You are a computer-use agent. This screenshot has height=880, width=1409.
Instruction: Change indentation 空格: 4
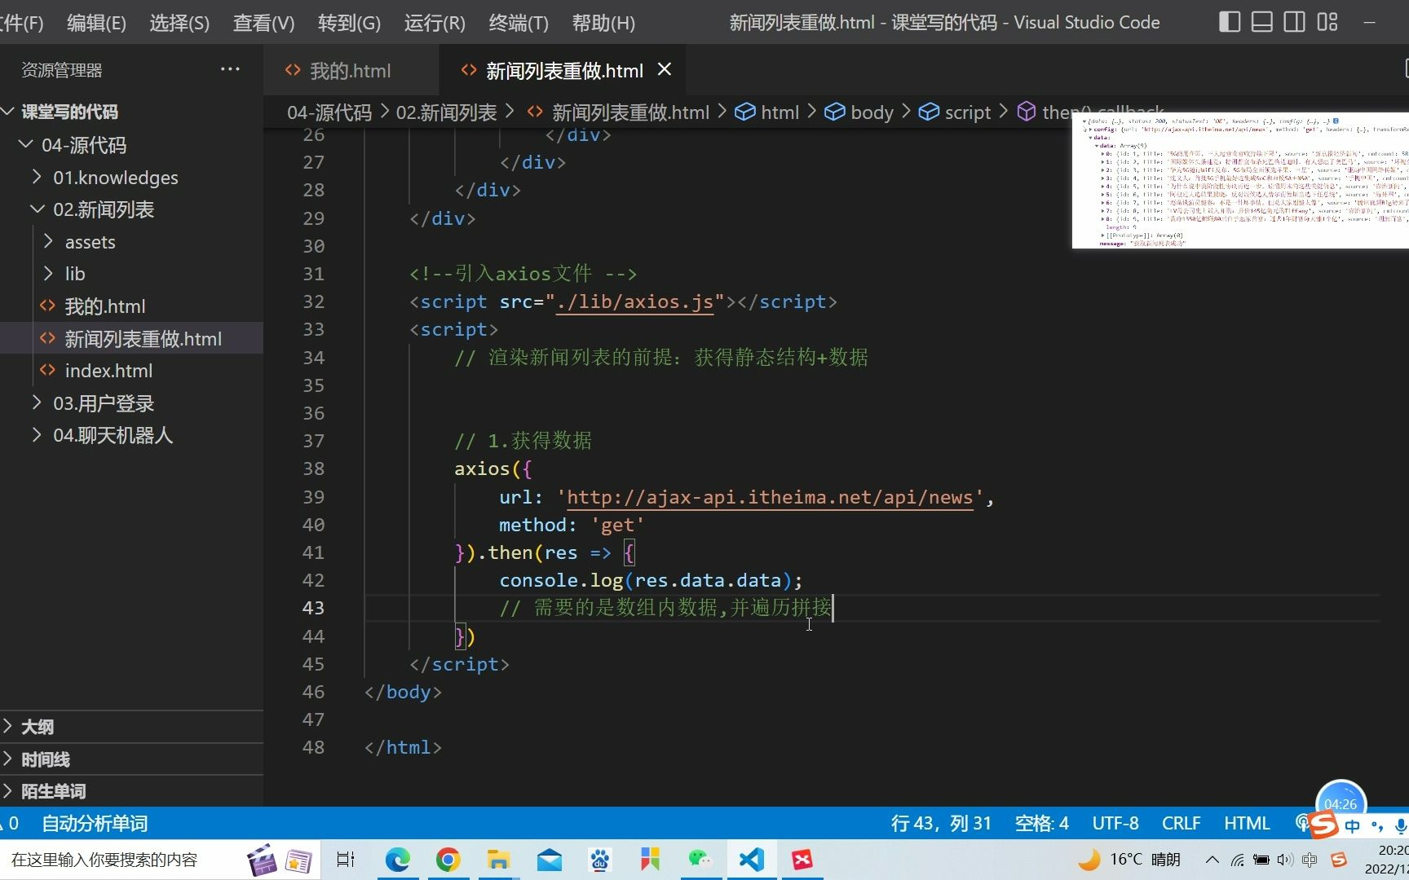point(1041,824)
